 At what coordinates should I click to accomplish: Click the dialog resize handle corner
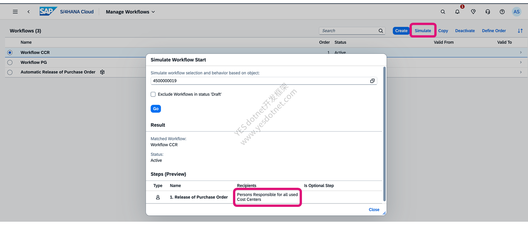click(x=384, y=213)
